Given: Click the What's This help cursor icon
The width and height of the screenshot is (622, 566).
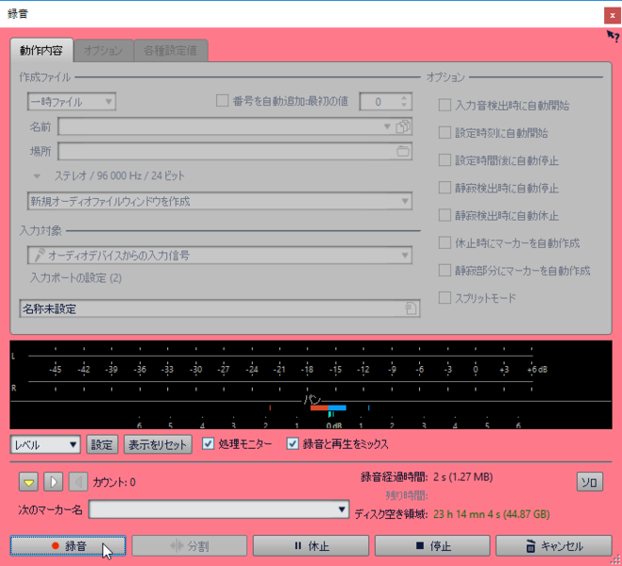Looking at the screenshot, I should tap(613, 37).
